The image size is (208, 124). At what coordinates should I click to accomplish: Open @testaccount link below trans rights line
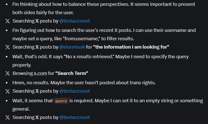[x=74, y=91]
